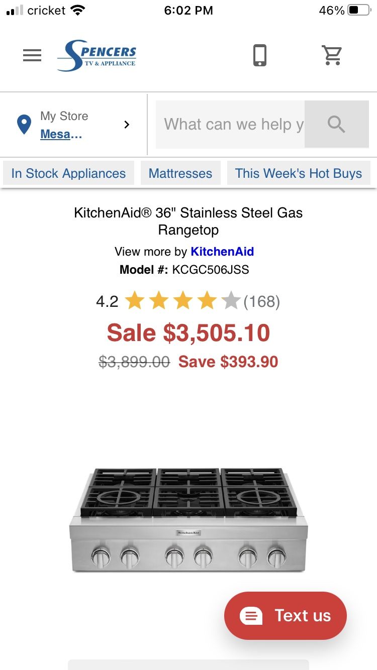The height and width of the screenshot is (670, 377).
Task: Open This Week's Hot Buys tab
Action: pos(299,173)
